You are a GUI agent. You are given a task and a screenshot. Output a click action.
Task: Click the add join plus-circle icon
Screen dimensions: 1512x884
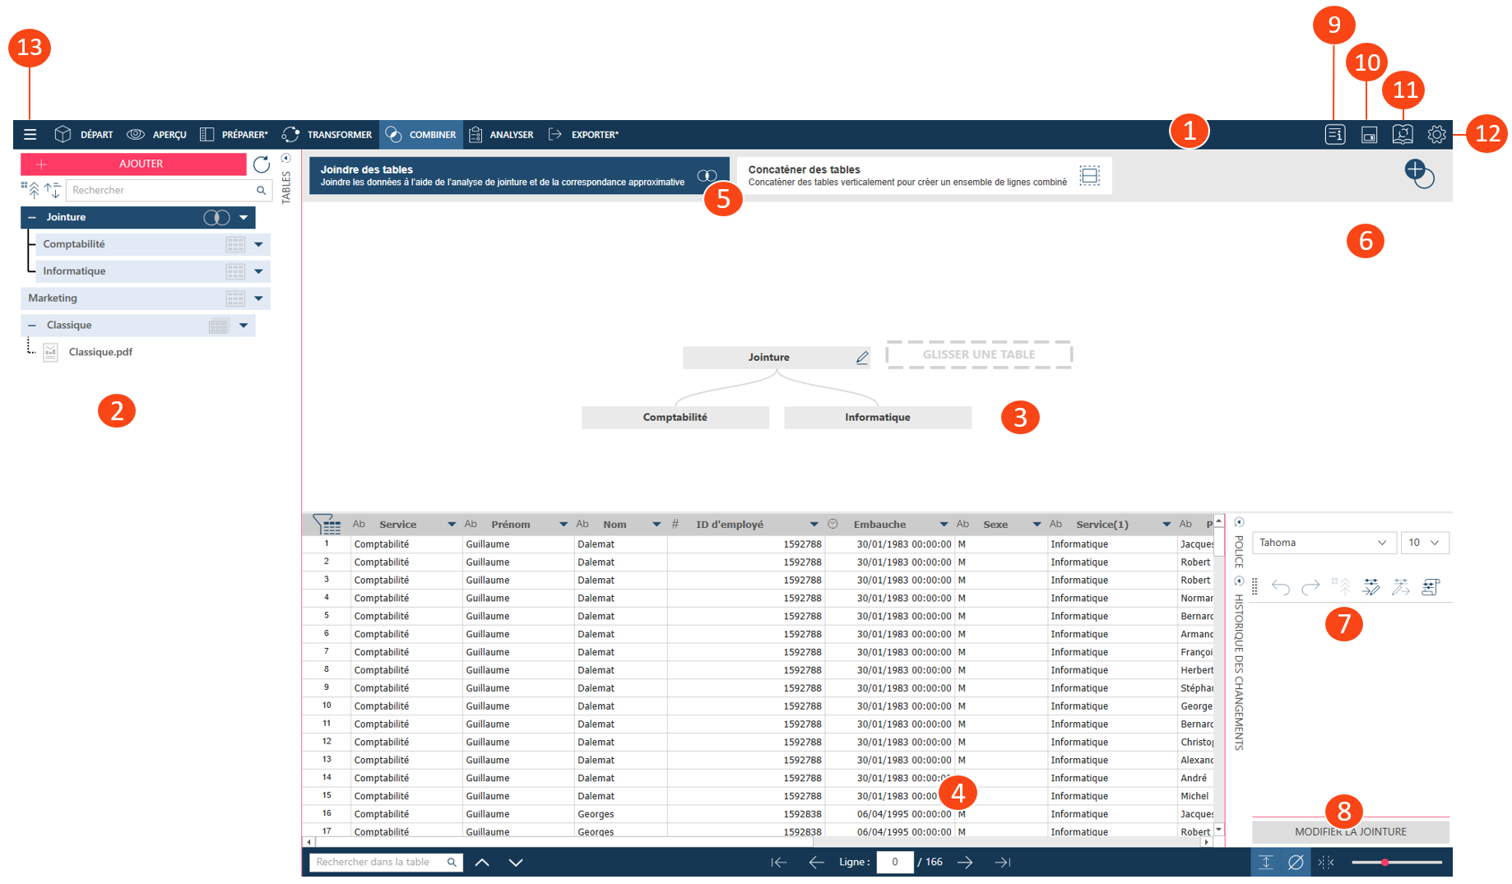tap(1418, 174)
